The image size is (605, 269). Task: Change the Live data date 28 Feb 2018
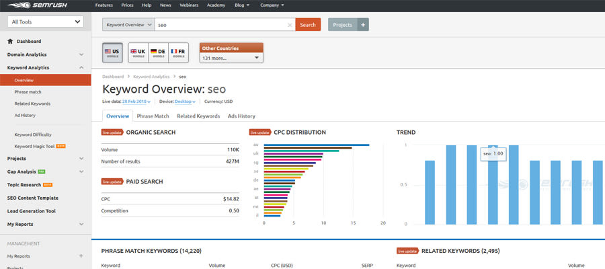tap(136, 102)
